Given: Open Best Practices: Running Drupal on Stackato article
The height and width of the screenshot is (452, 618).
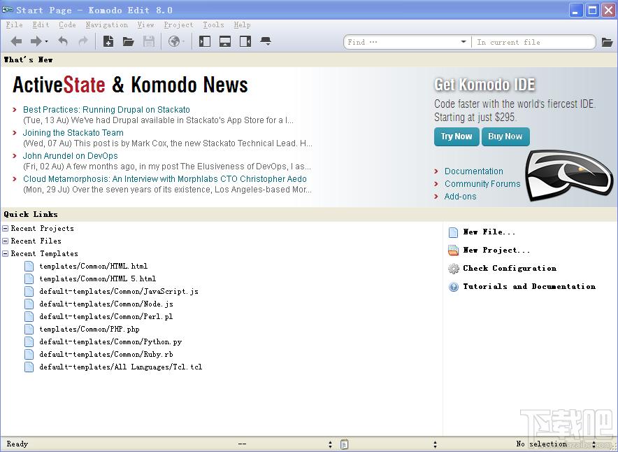Looking at the screenshot, I should coord(106,110).
